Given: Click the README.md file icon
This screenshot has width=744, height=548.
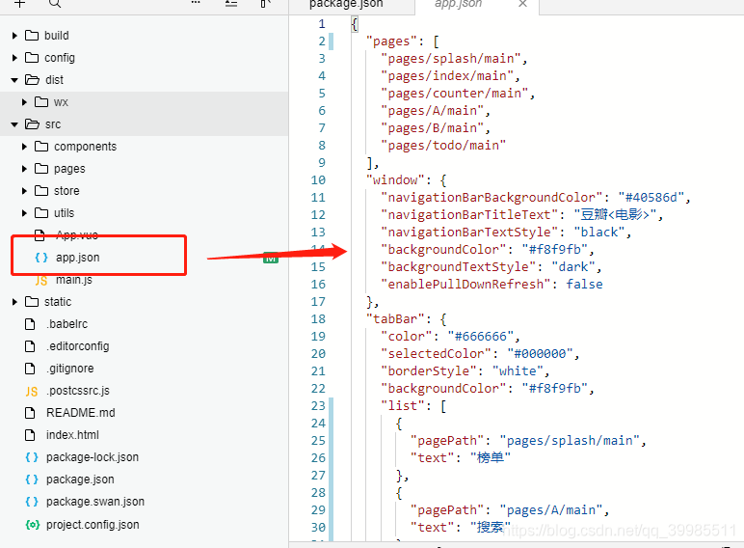Looking at the screenshot, I should point(30,413).
